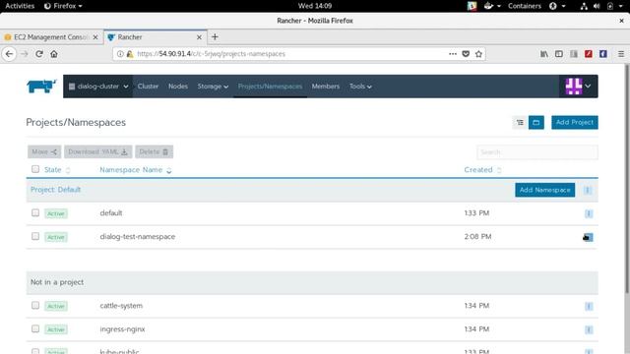The image size is (630, 354).
Task: Click the Add Namespace button
Action: coord(544,190)
